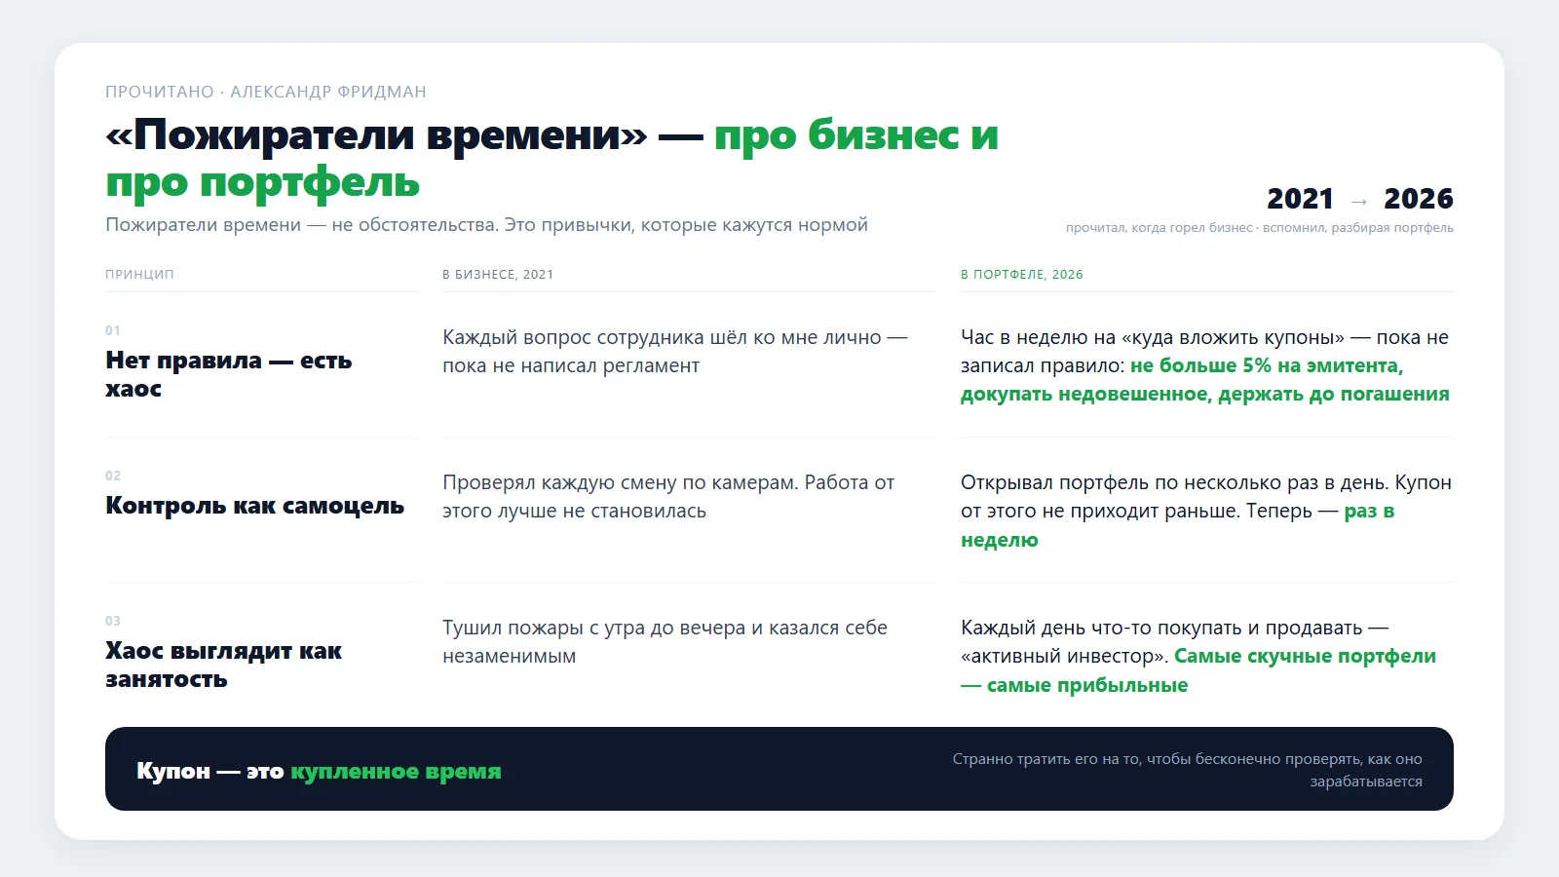The height and width of the screenshot is (877, 1559).
Task: Click column header 'В ПОРТФЕЛЕ, 2026'
Action: click(x=1022, y=275)
